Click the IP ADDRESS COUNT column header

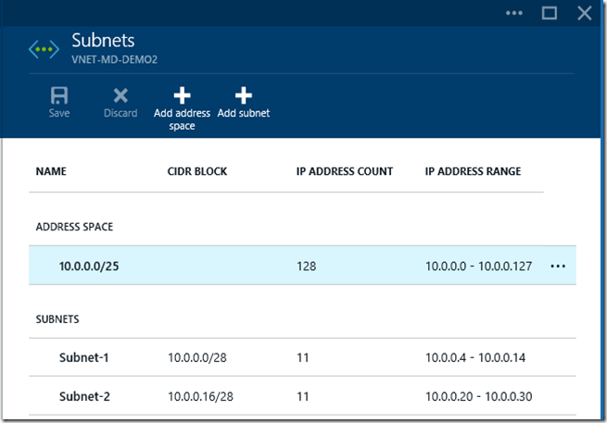coord(345,171)
